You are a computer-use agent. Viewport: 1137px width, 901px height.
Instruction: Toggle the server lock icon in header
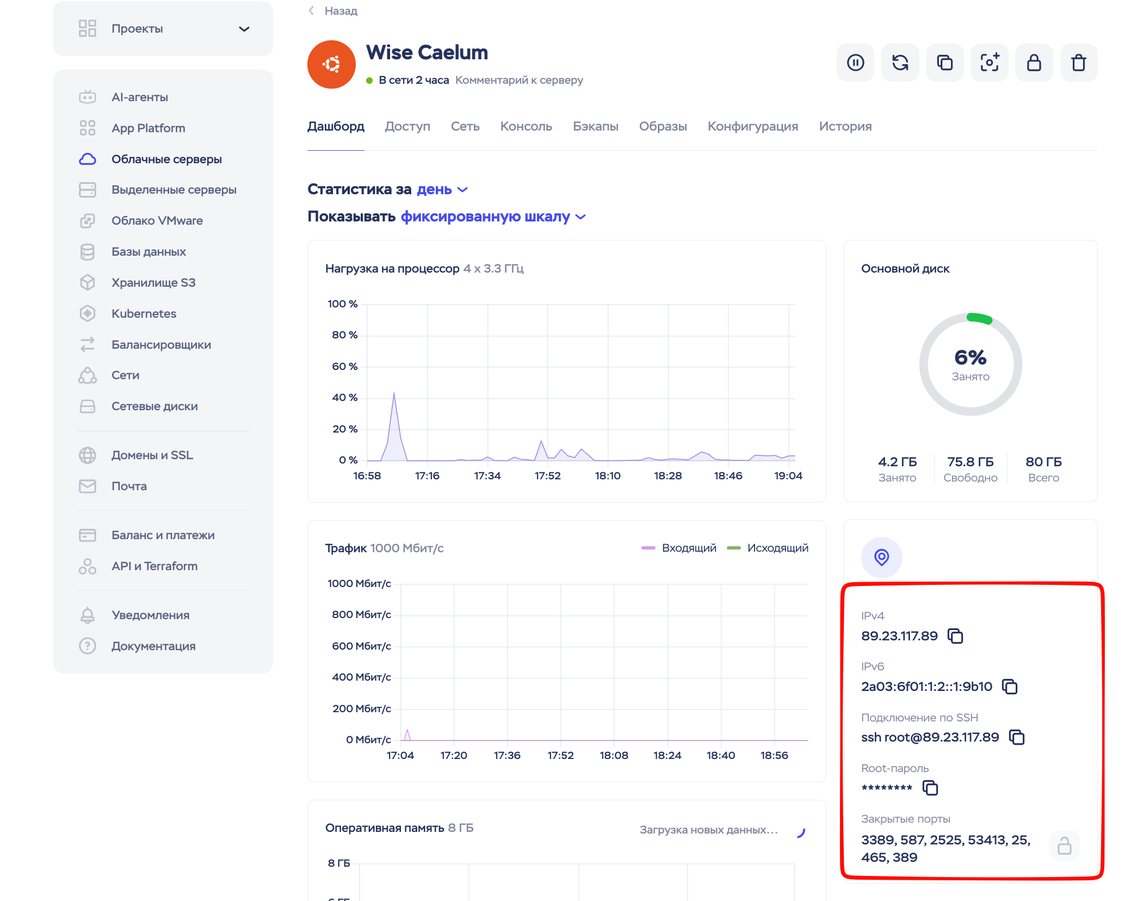coord(1034,63)
